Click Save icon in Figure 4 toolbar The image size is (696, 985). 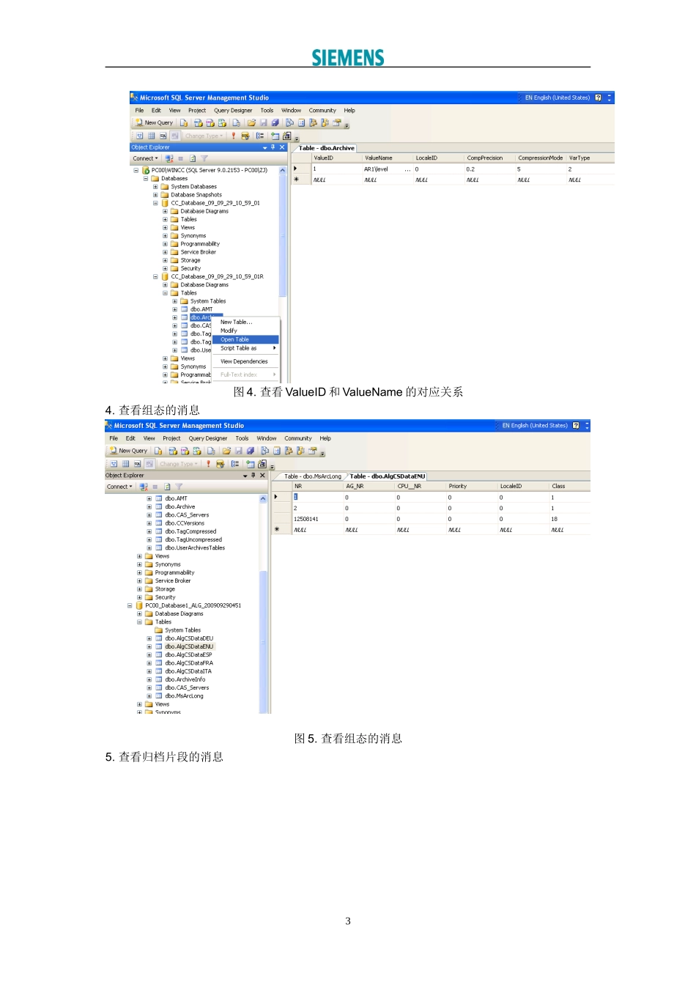pyautogui.click(x=263, y=123)
